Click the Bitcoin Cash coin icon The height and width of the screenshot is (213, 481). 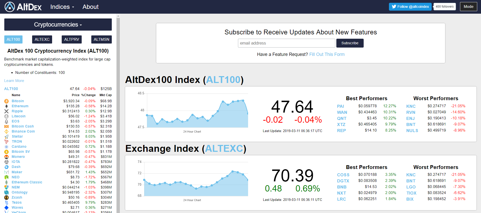[7, 126]
